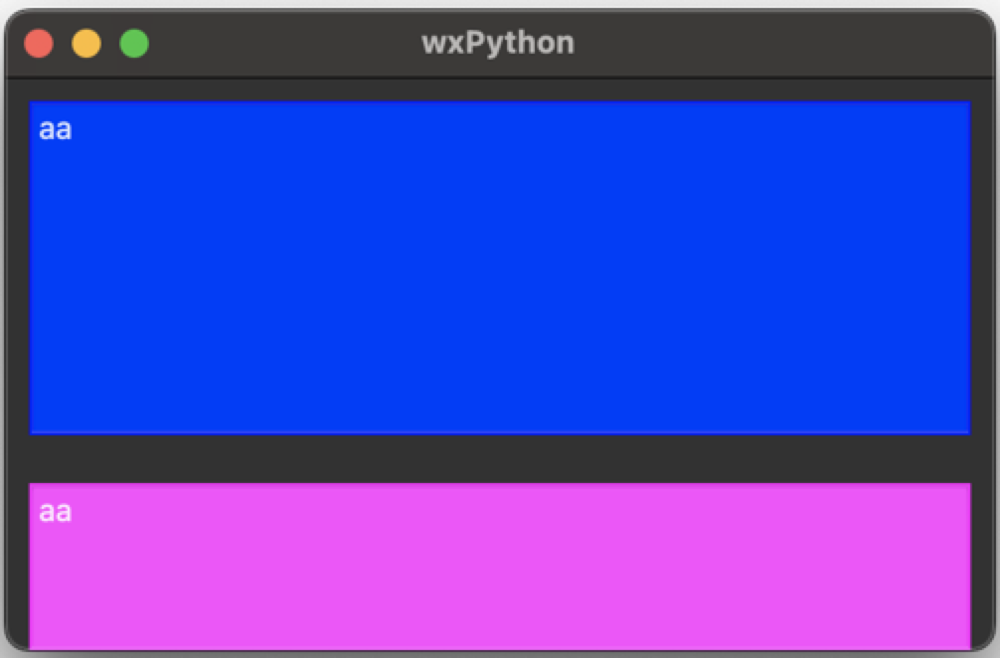Minimize the window using the yellow button

(86, 44)
